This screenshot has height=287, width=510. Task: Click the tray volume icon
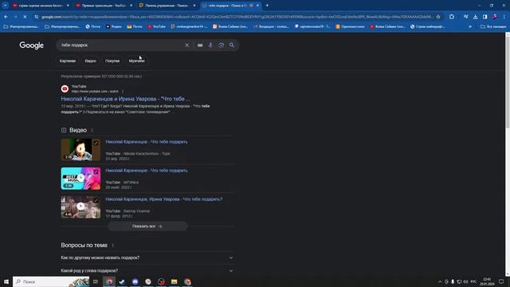[465, 281]
